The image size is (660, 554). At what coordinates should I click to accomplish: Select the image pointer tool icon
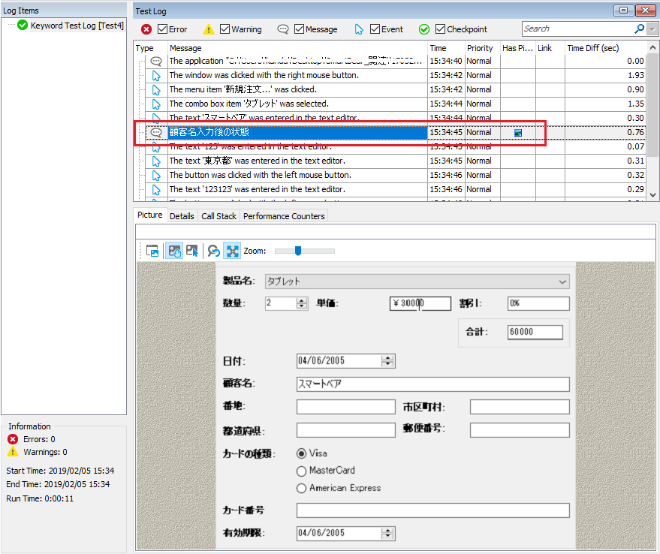192,251
